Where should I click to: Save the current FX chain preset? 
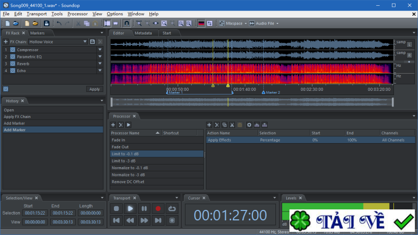[x=92, y=41]
